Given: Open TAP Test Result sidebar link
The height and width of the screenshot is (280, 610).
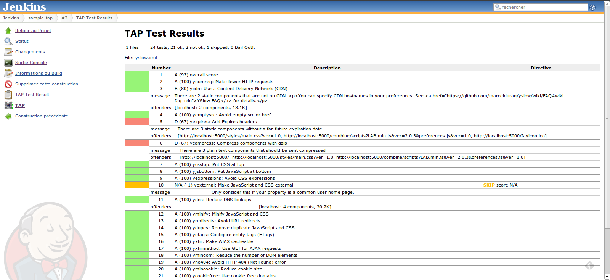Looking at the screenshot, I should coord(32,95).
